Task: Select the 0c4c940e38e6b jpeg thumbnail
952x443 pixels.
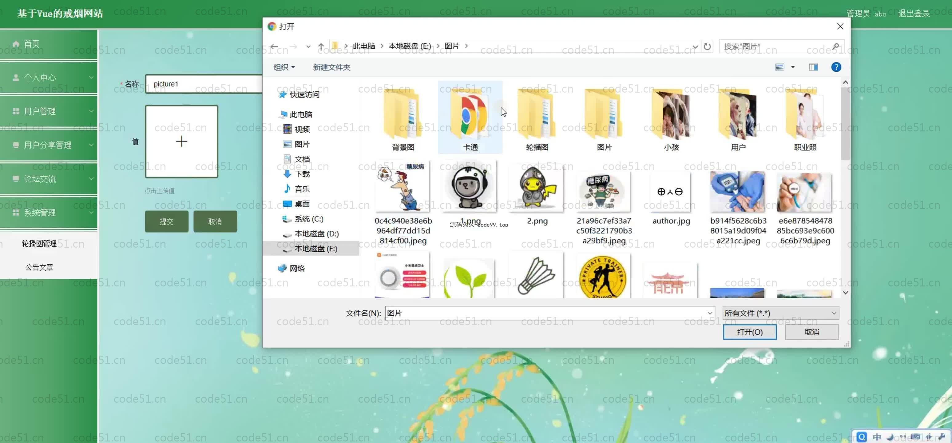Action: coord(403,187)
